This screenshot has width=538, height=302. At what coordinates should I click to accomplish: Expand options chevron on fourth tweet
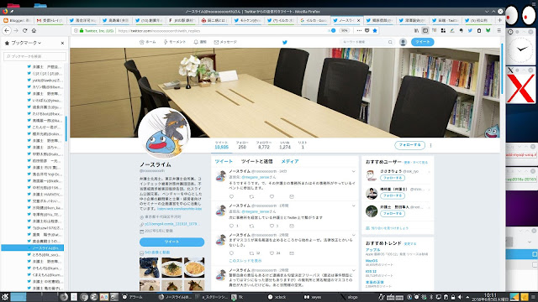click(353, 270)
